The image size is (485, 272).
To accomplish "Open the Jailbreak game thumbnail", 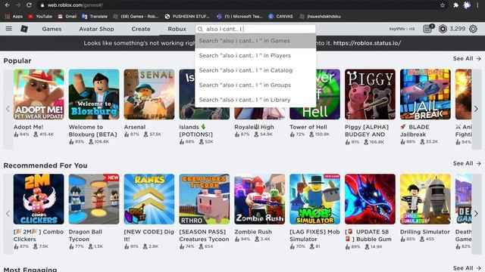I will [x=425, y=94].
